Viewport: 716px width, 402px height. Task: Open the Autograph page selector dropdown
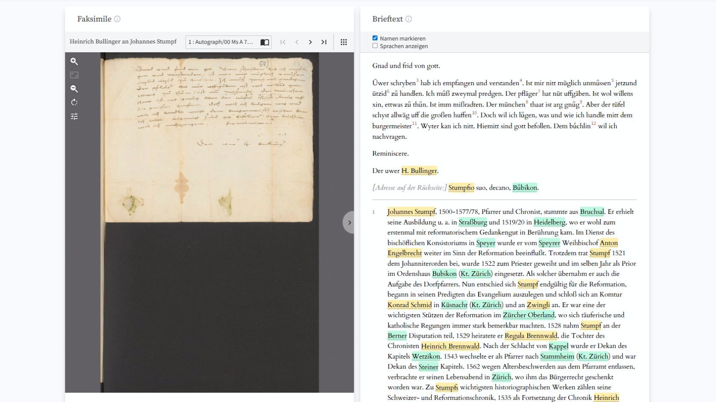[222, 42]
